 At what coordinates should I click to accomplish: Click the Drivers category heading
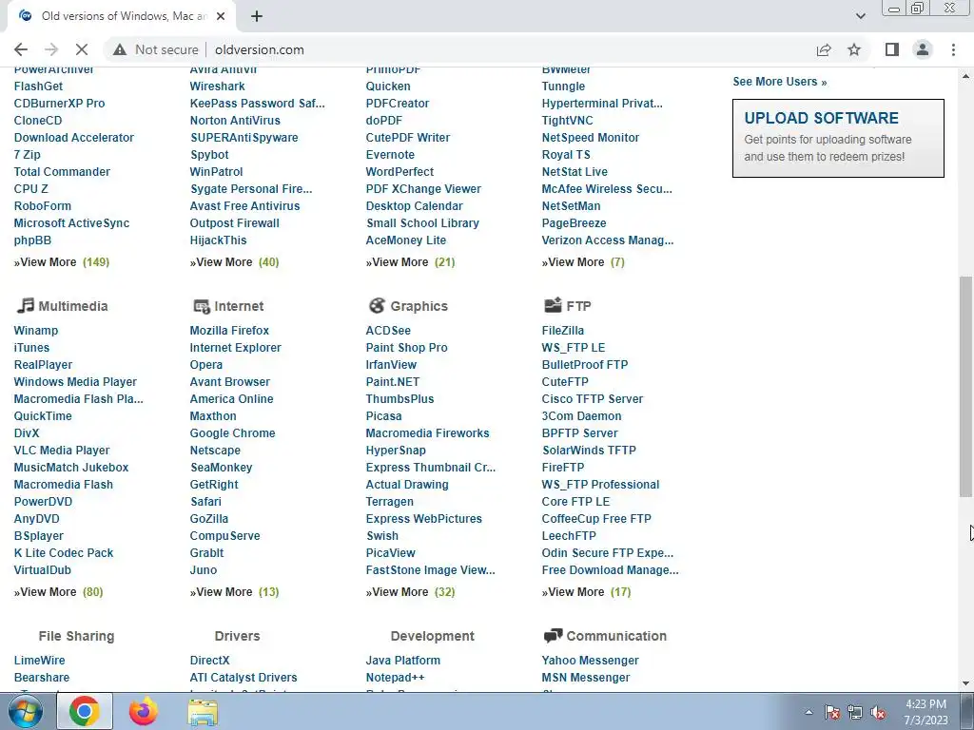coord(237,636)
